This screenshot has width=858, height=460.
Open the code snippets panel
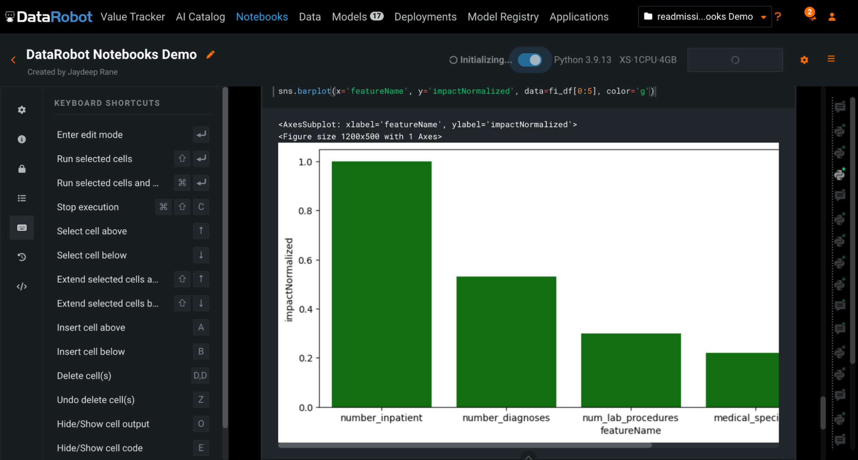point(21,286)
